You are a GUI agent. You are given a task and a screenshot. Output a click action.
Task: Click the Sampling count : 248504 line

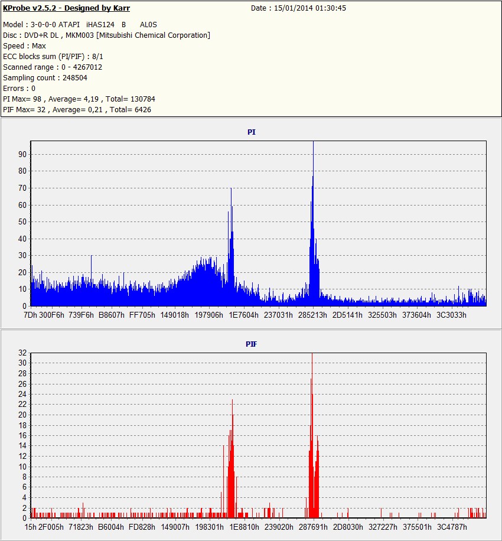(45, 77)
